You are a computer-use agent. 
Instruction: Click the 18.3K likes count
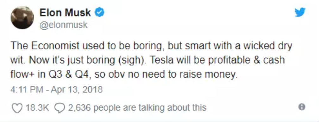[37, 107]
